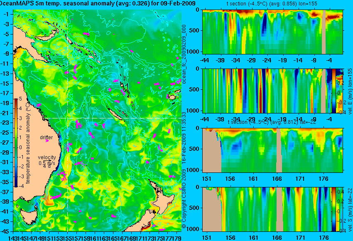
Task: Click the '179' longitude tick on the map axis
Action: coord(177,237)
